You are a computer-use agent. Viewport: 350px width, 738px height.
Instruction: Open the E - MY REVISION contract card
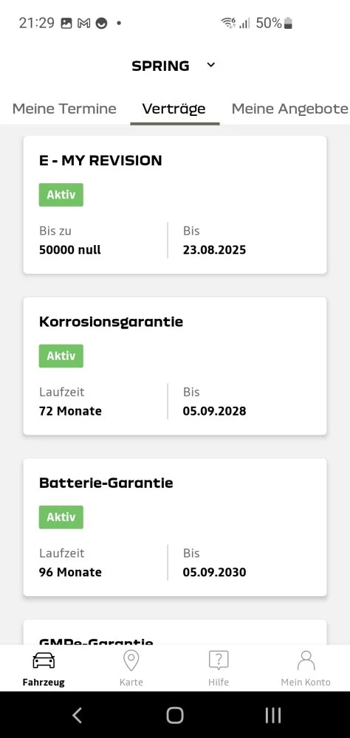coord(175,204)
